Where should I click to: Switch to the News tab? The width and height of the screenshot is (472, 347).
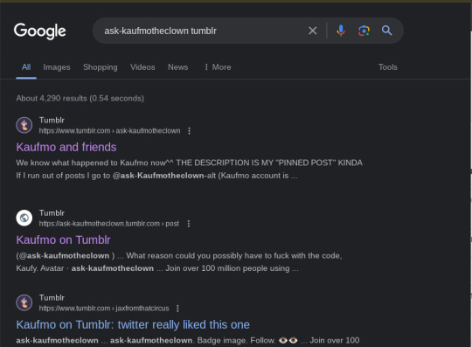[x=178, y=67]
